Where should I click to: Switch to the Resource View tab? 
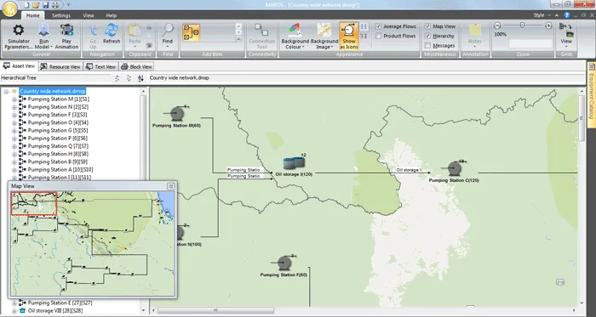coord(60,67)
